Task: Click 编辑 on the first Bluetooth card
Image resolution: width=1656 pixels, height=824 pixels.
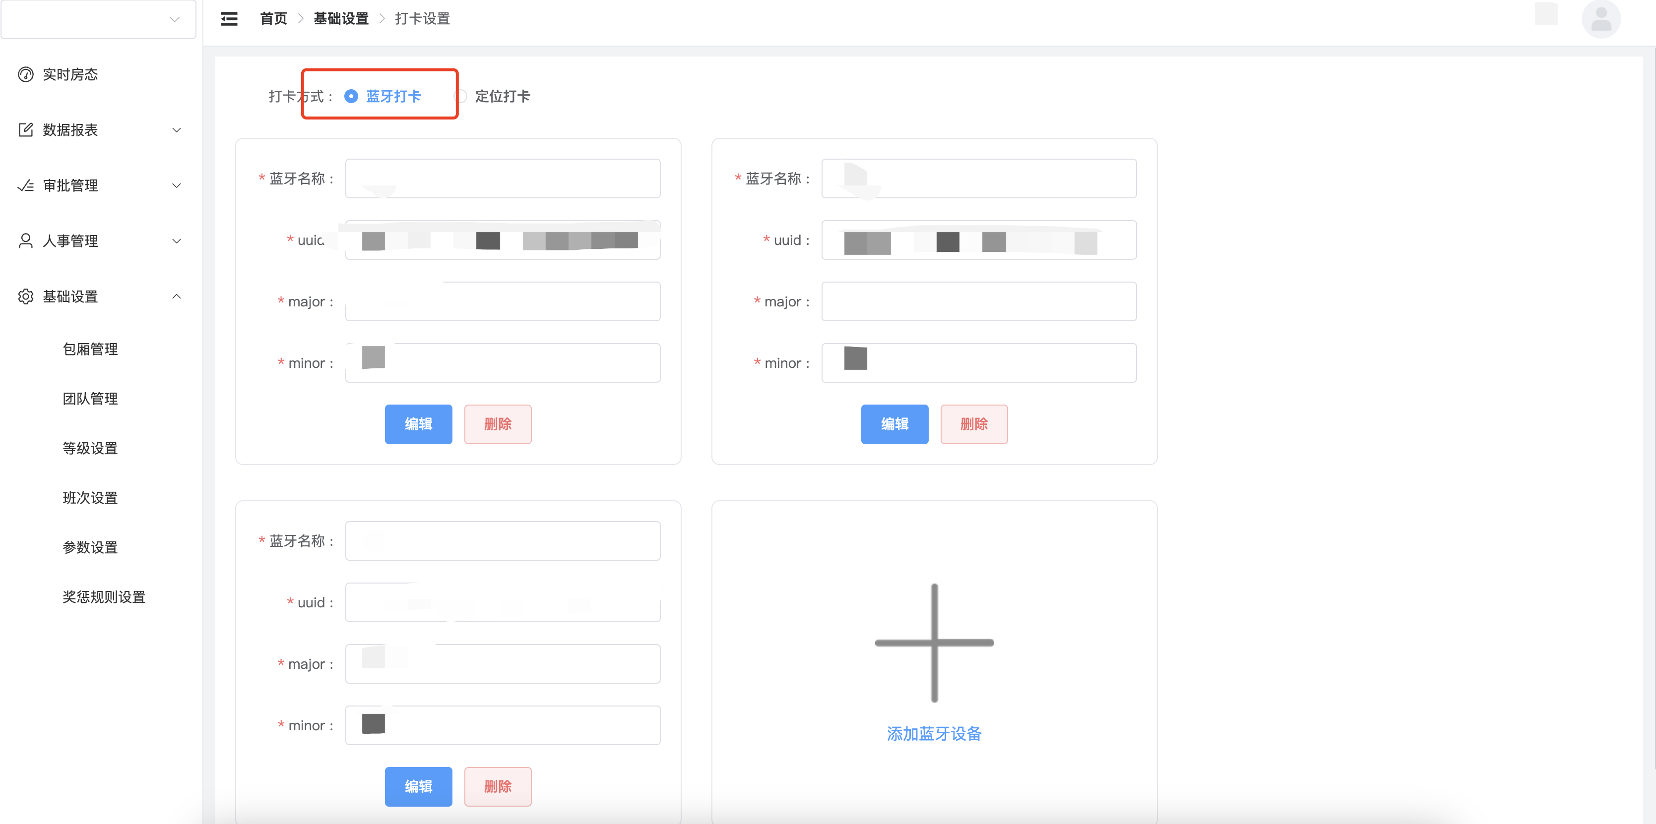Action: (x=419, y=424)
